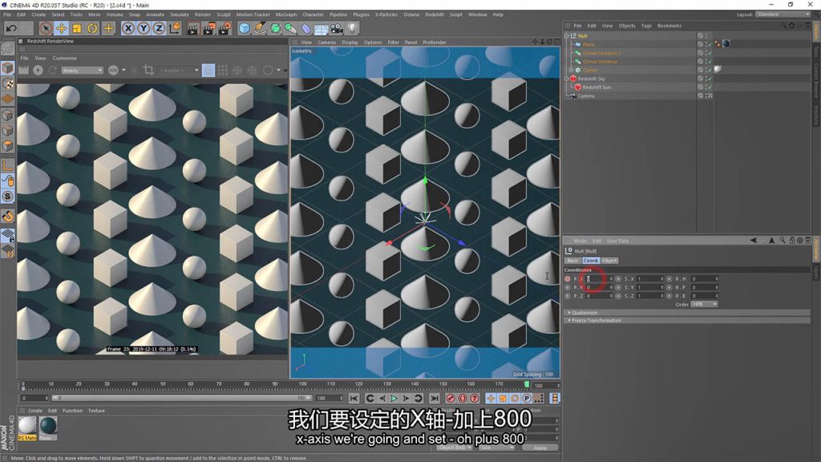Select Redshift Sun in object manager
This screenshot has height=462, width=821.
click(597, 87)
